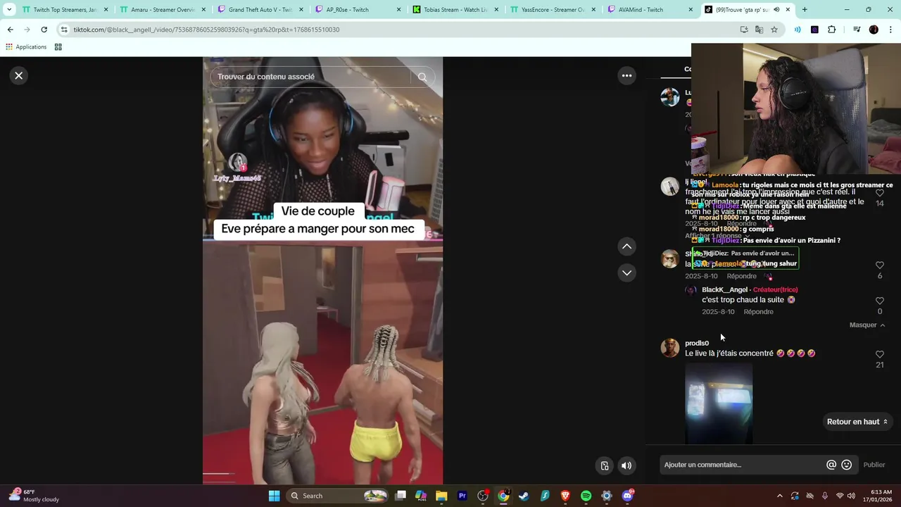Show hidden system tray icons
This screenshot has height=507, width=901.
[779, 496]
